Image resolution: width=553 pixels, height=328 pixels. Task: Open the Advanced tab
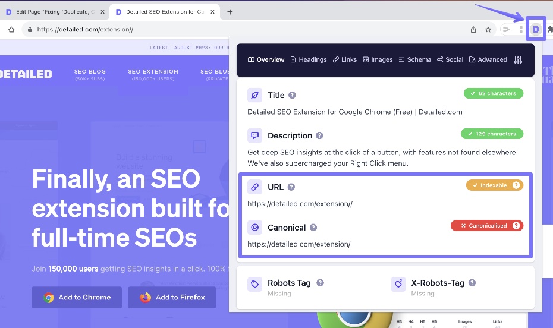click(x=488, y=59)
